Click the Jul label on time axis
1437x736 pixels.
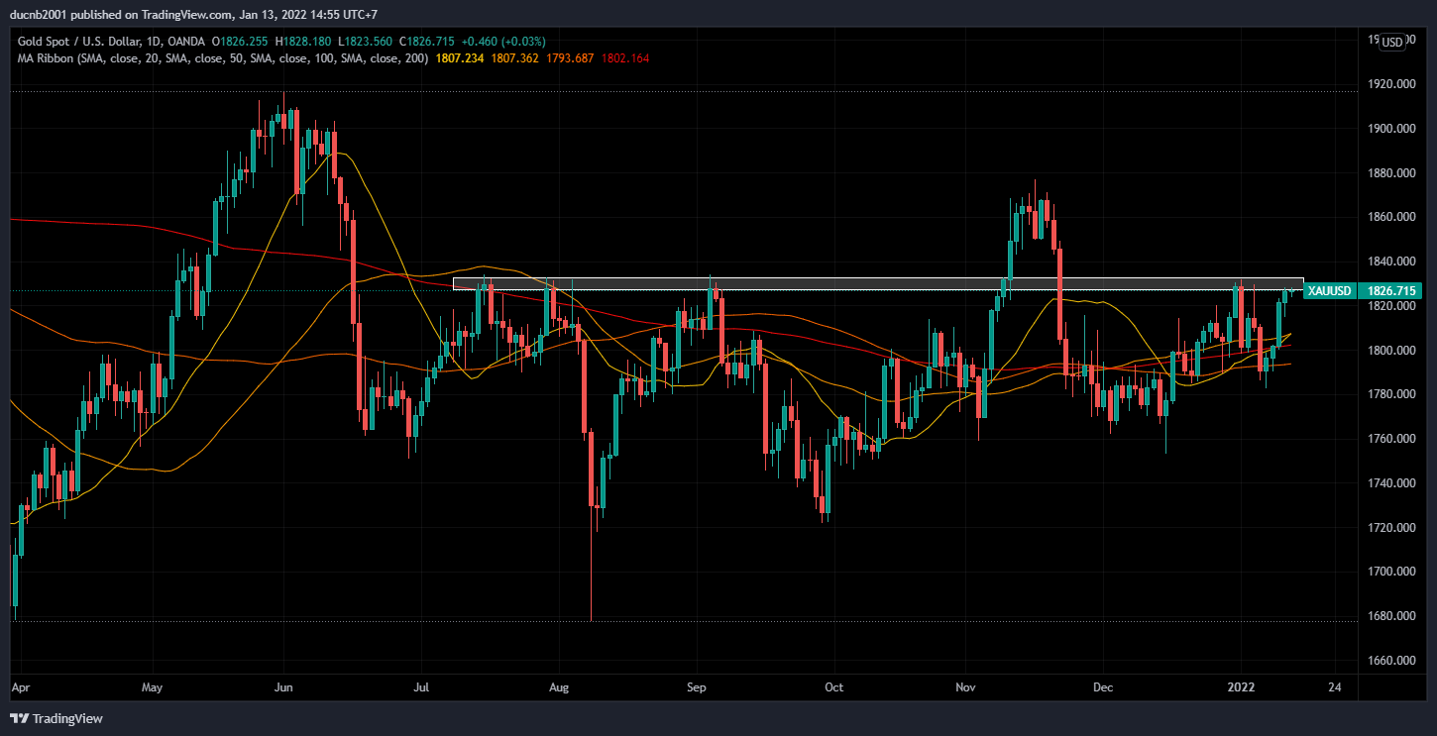422,686
